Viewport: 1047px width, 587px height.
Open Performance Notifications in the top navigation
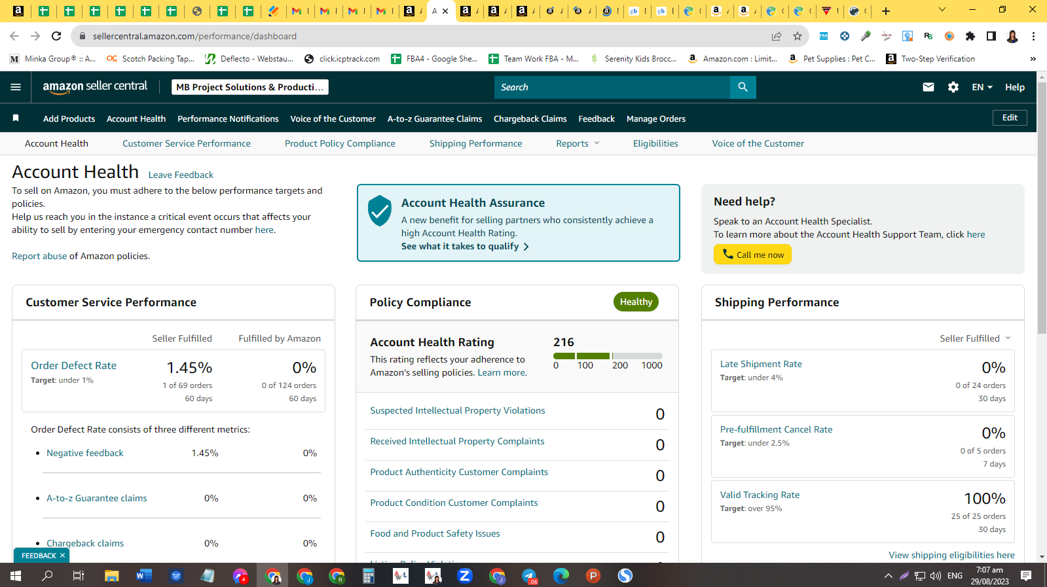228,118
